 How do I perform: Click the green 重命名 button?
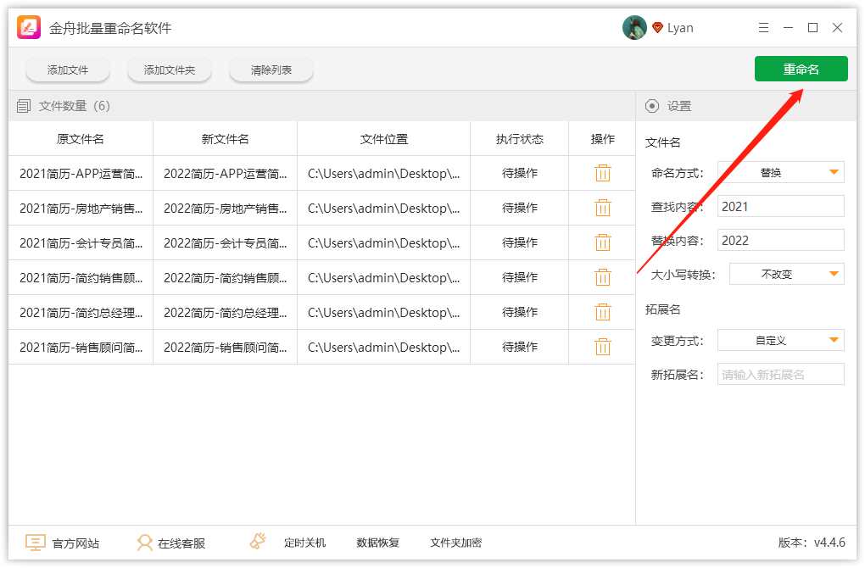pyautogui.click(x=801, y=70)
